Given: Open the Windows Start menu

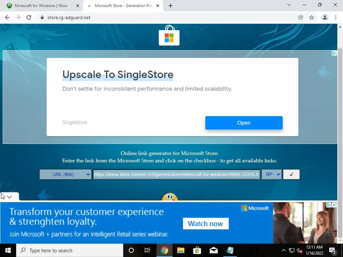Looking at the screenshot, I should coord(8,250).
